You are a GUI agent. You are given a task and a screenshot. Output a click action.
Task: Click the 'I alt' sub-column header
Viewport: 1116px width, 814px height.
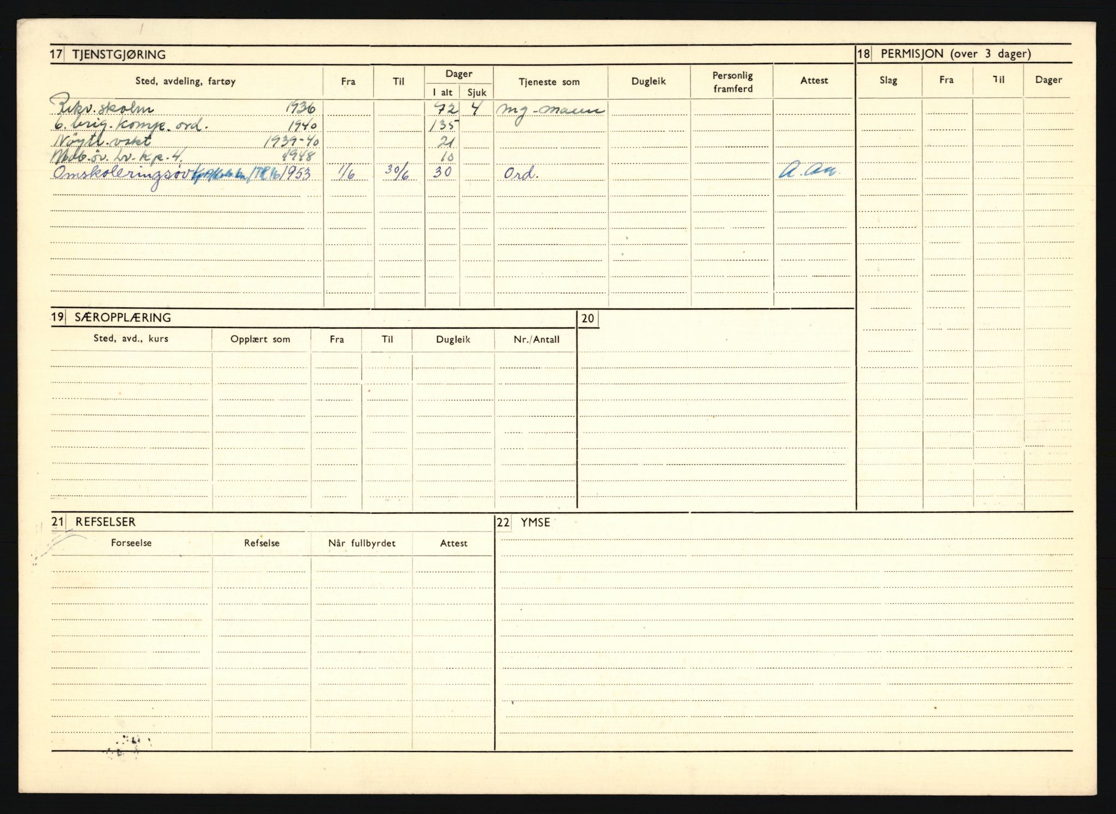[x=442, y=93]
